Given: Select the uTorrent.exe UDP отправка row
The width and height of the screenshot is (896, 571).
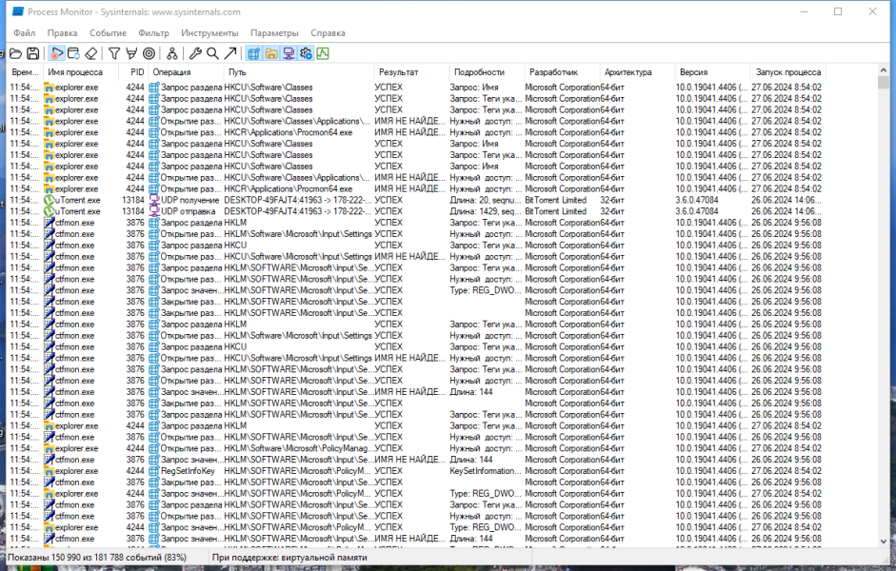Looking at the screenshot, I should click(416, 212).
